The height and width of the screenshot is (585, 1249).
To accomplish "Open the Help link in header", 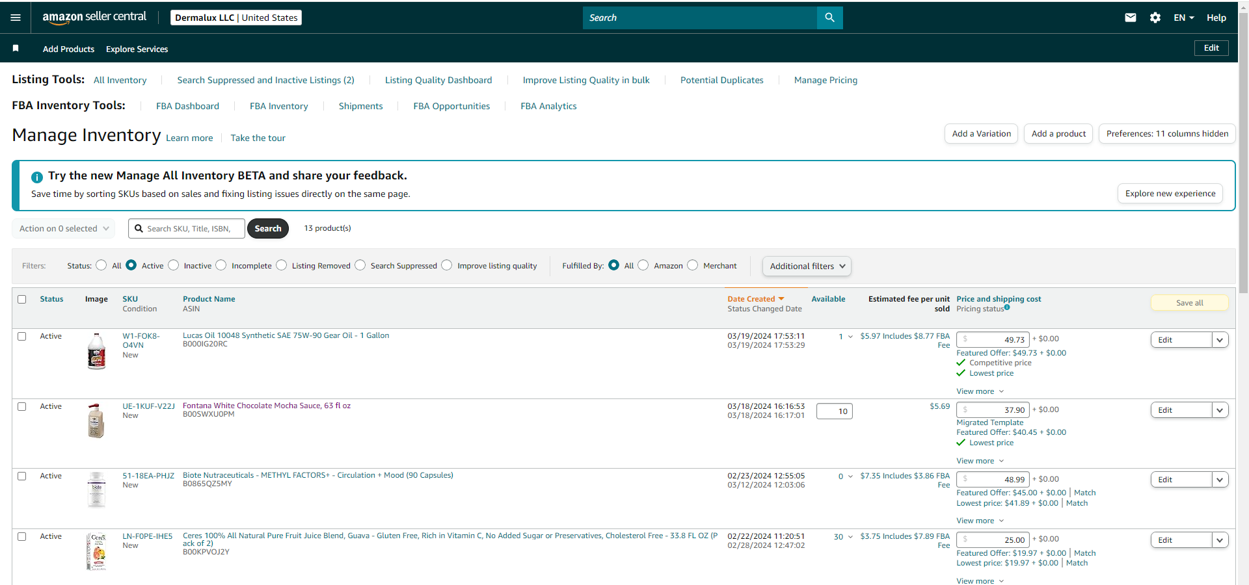I will (x=1216, y=18).
